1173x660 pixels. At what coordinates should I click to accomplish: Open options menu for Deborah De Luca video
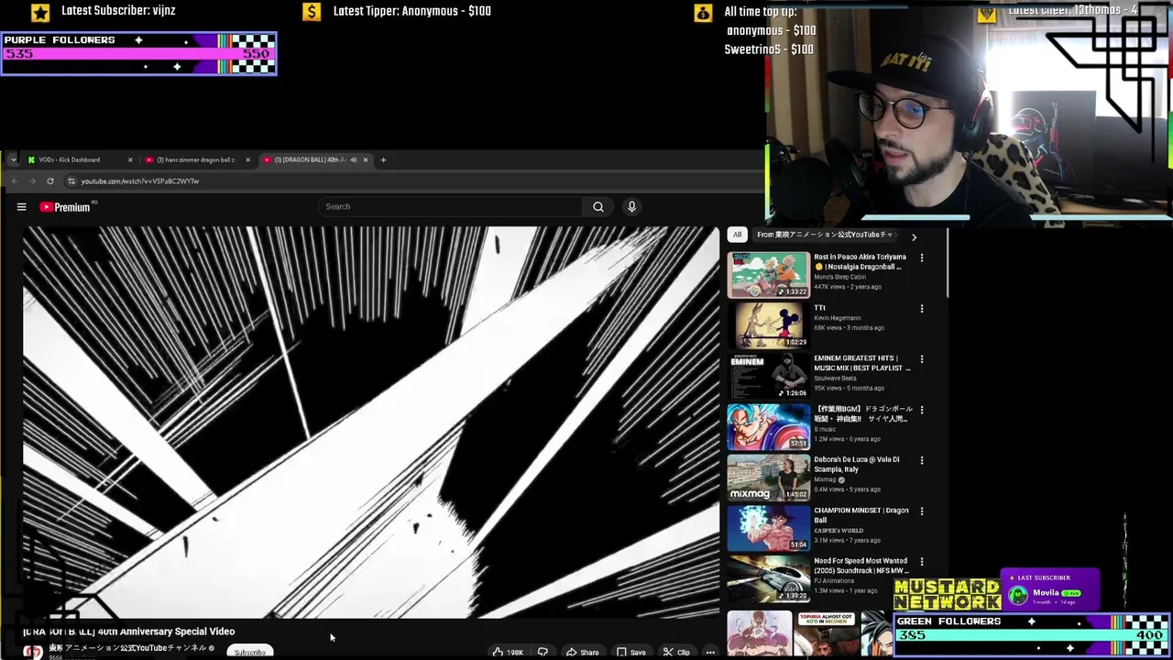tap(922, 460)
